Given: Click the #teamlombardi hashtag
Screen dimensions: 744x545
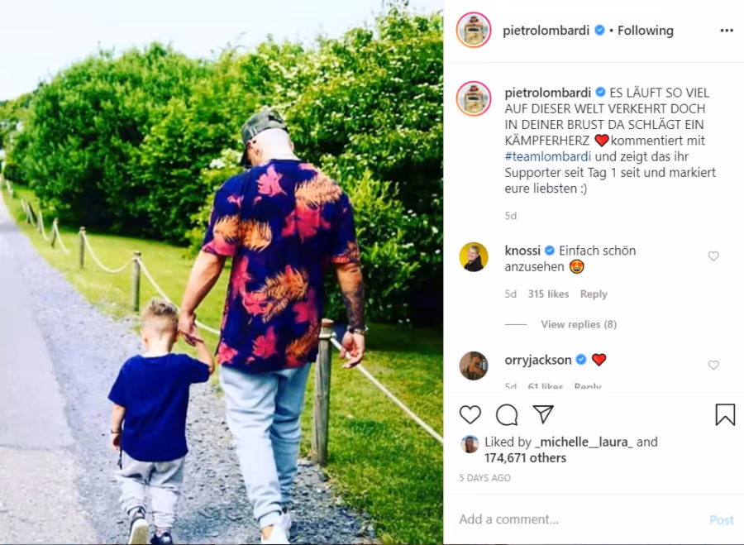Looking at the screenshot, I should coord(547,156).
